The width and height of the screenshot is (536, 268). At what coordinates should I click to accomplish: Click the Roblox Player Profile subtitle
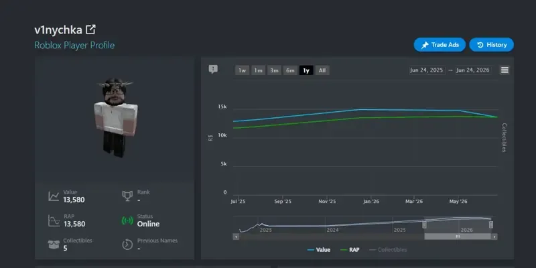pos(74,45)
